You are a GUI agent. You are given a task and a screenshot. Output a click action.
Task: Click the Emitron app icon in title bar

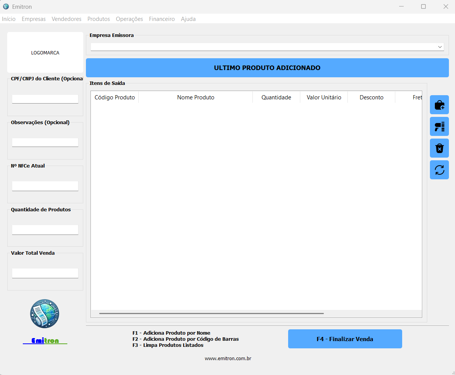(6, 6)
